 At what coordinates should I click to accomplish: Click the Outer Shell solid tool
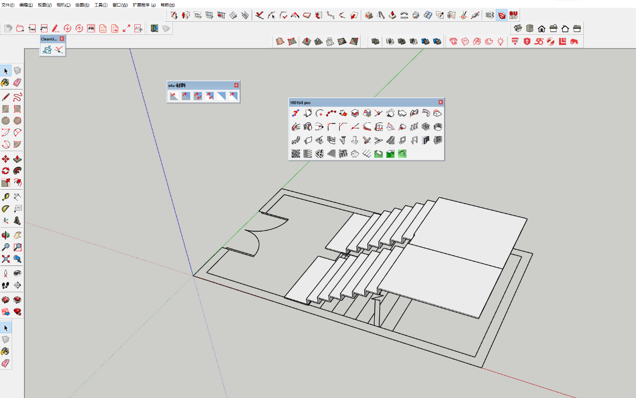pyautogui.click(x=375, y=41)
